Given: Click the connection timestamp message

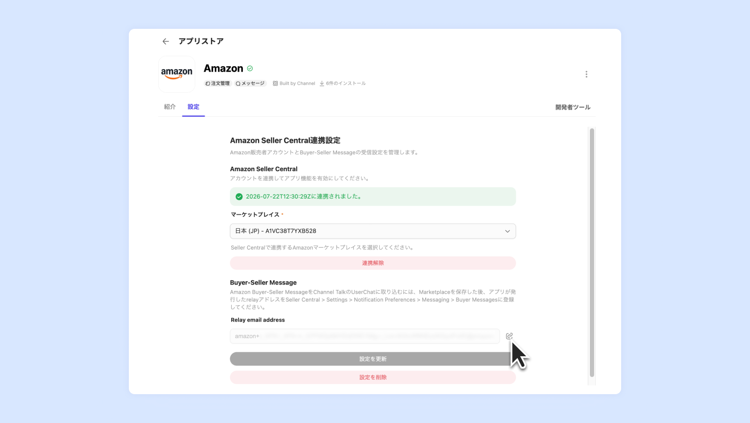Looking at the screenshot, I should 303,197.
